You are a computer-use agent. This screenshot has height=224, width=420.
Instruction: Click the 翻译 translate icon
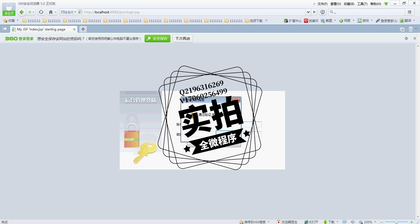click(406, 21)
